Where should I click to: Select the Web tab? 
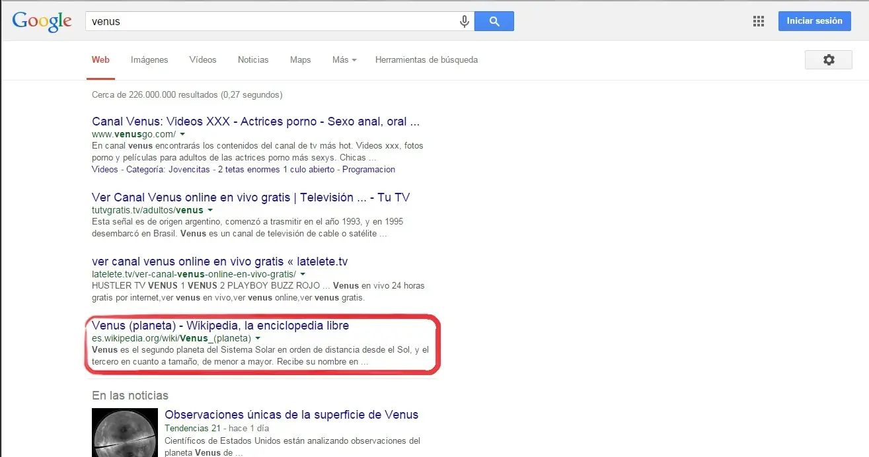[x=100, y=59]
